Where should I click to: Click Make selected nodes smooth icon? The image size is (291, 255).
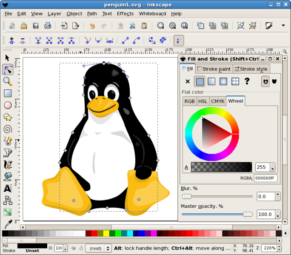coord(98,40)
